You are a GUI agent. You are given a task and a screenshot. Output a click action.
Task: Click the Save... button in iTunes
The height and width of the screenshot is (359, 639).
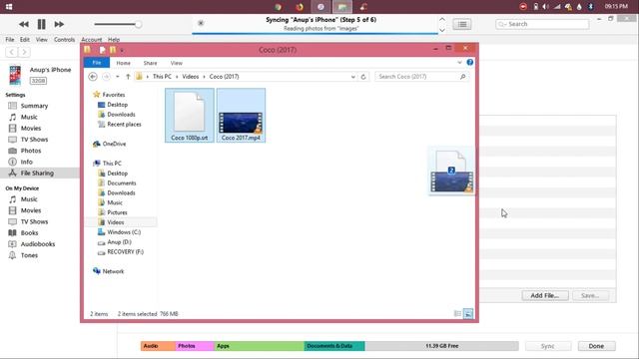590,295
